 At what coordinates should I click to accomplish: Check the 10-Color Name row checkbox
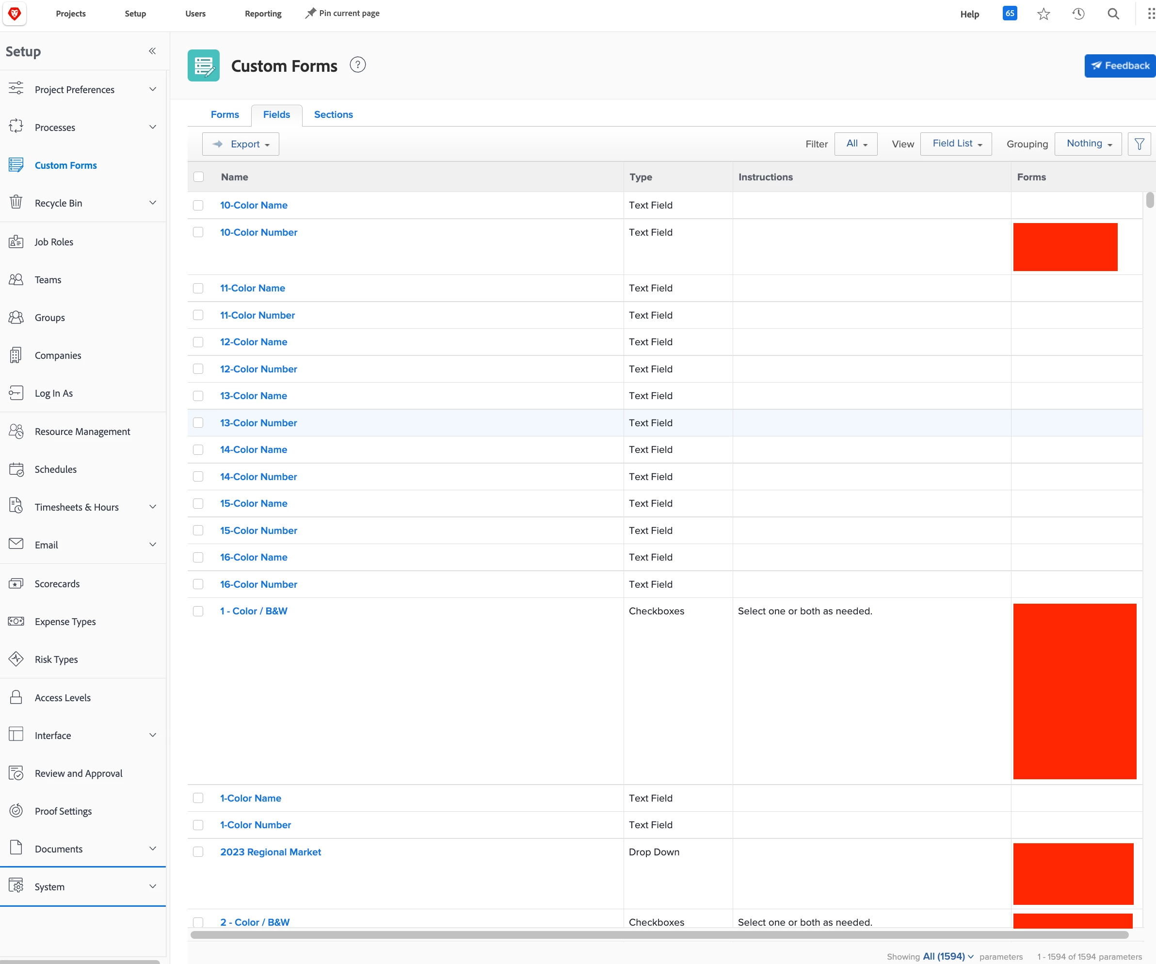click(198, 205)
